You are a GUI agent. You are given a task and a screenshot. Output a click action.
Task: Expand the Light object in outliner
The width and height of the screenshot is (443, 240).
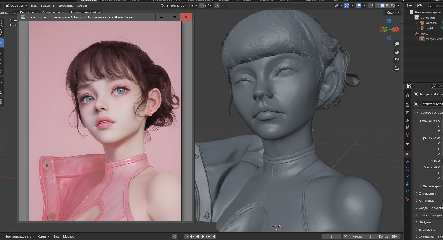coord(417,28)
